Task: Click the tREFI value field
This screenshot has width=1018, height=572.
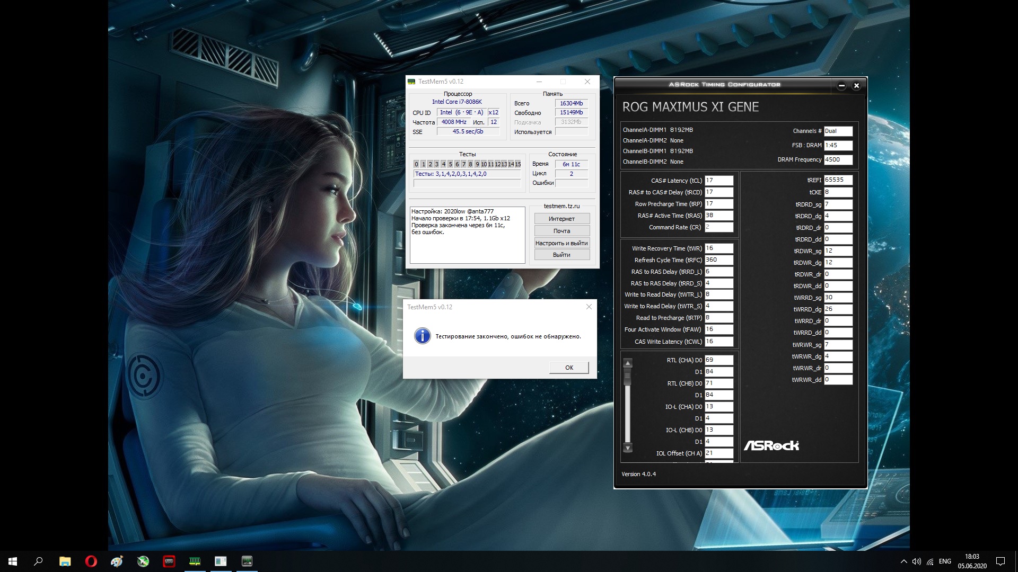Action: pos(838,180)
